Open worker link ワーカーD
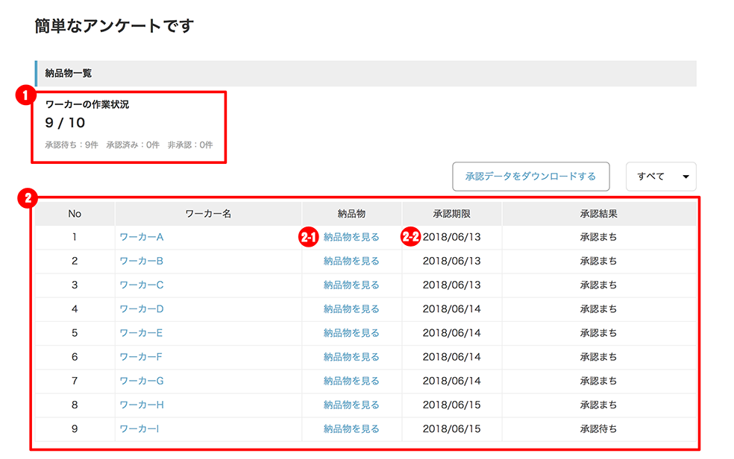734x459 pixels. (142, 309)
